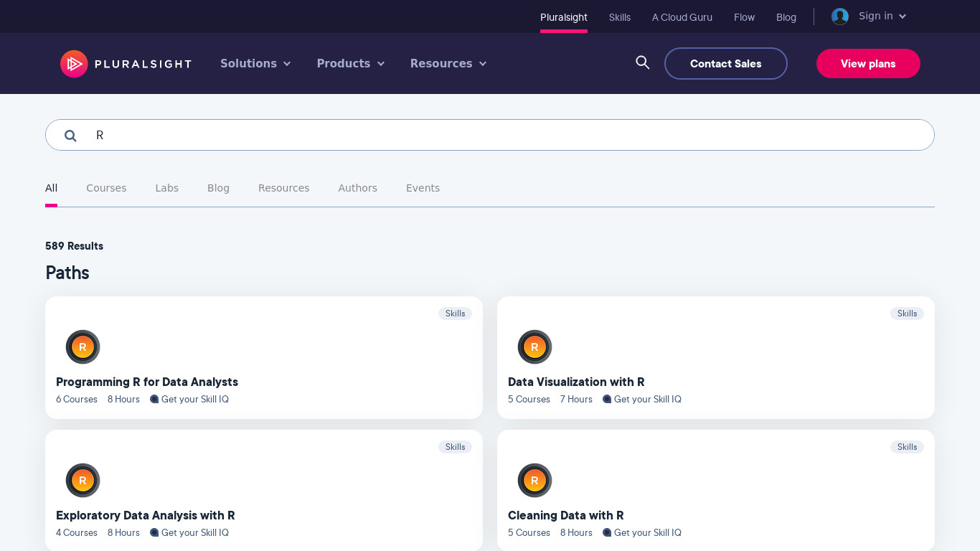Switch to the Labs tab
Image resolution: width=980 pixels, height=551 pixels.
(x=167, y=188)
